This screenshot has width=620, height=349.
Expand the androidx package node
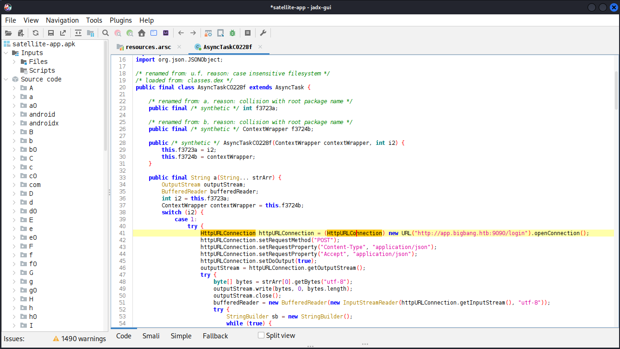click(14, 123)
